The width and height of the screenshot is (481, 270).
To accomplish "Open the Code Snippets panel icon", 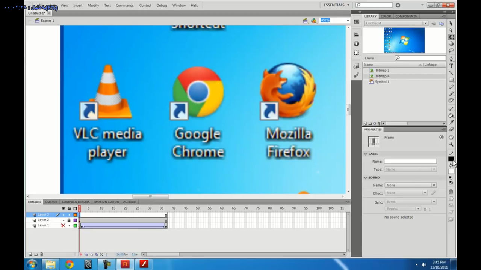I will (356, 66).
